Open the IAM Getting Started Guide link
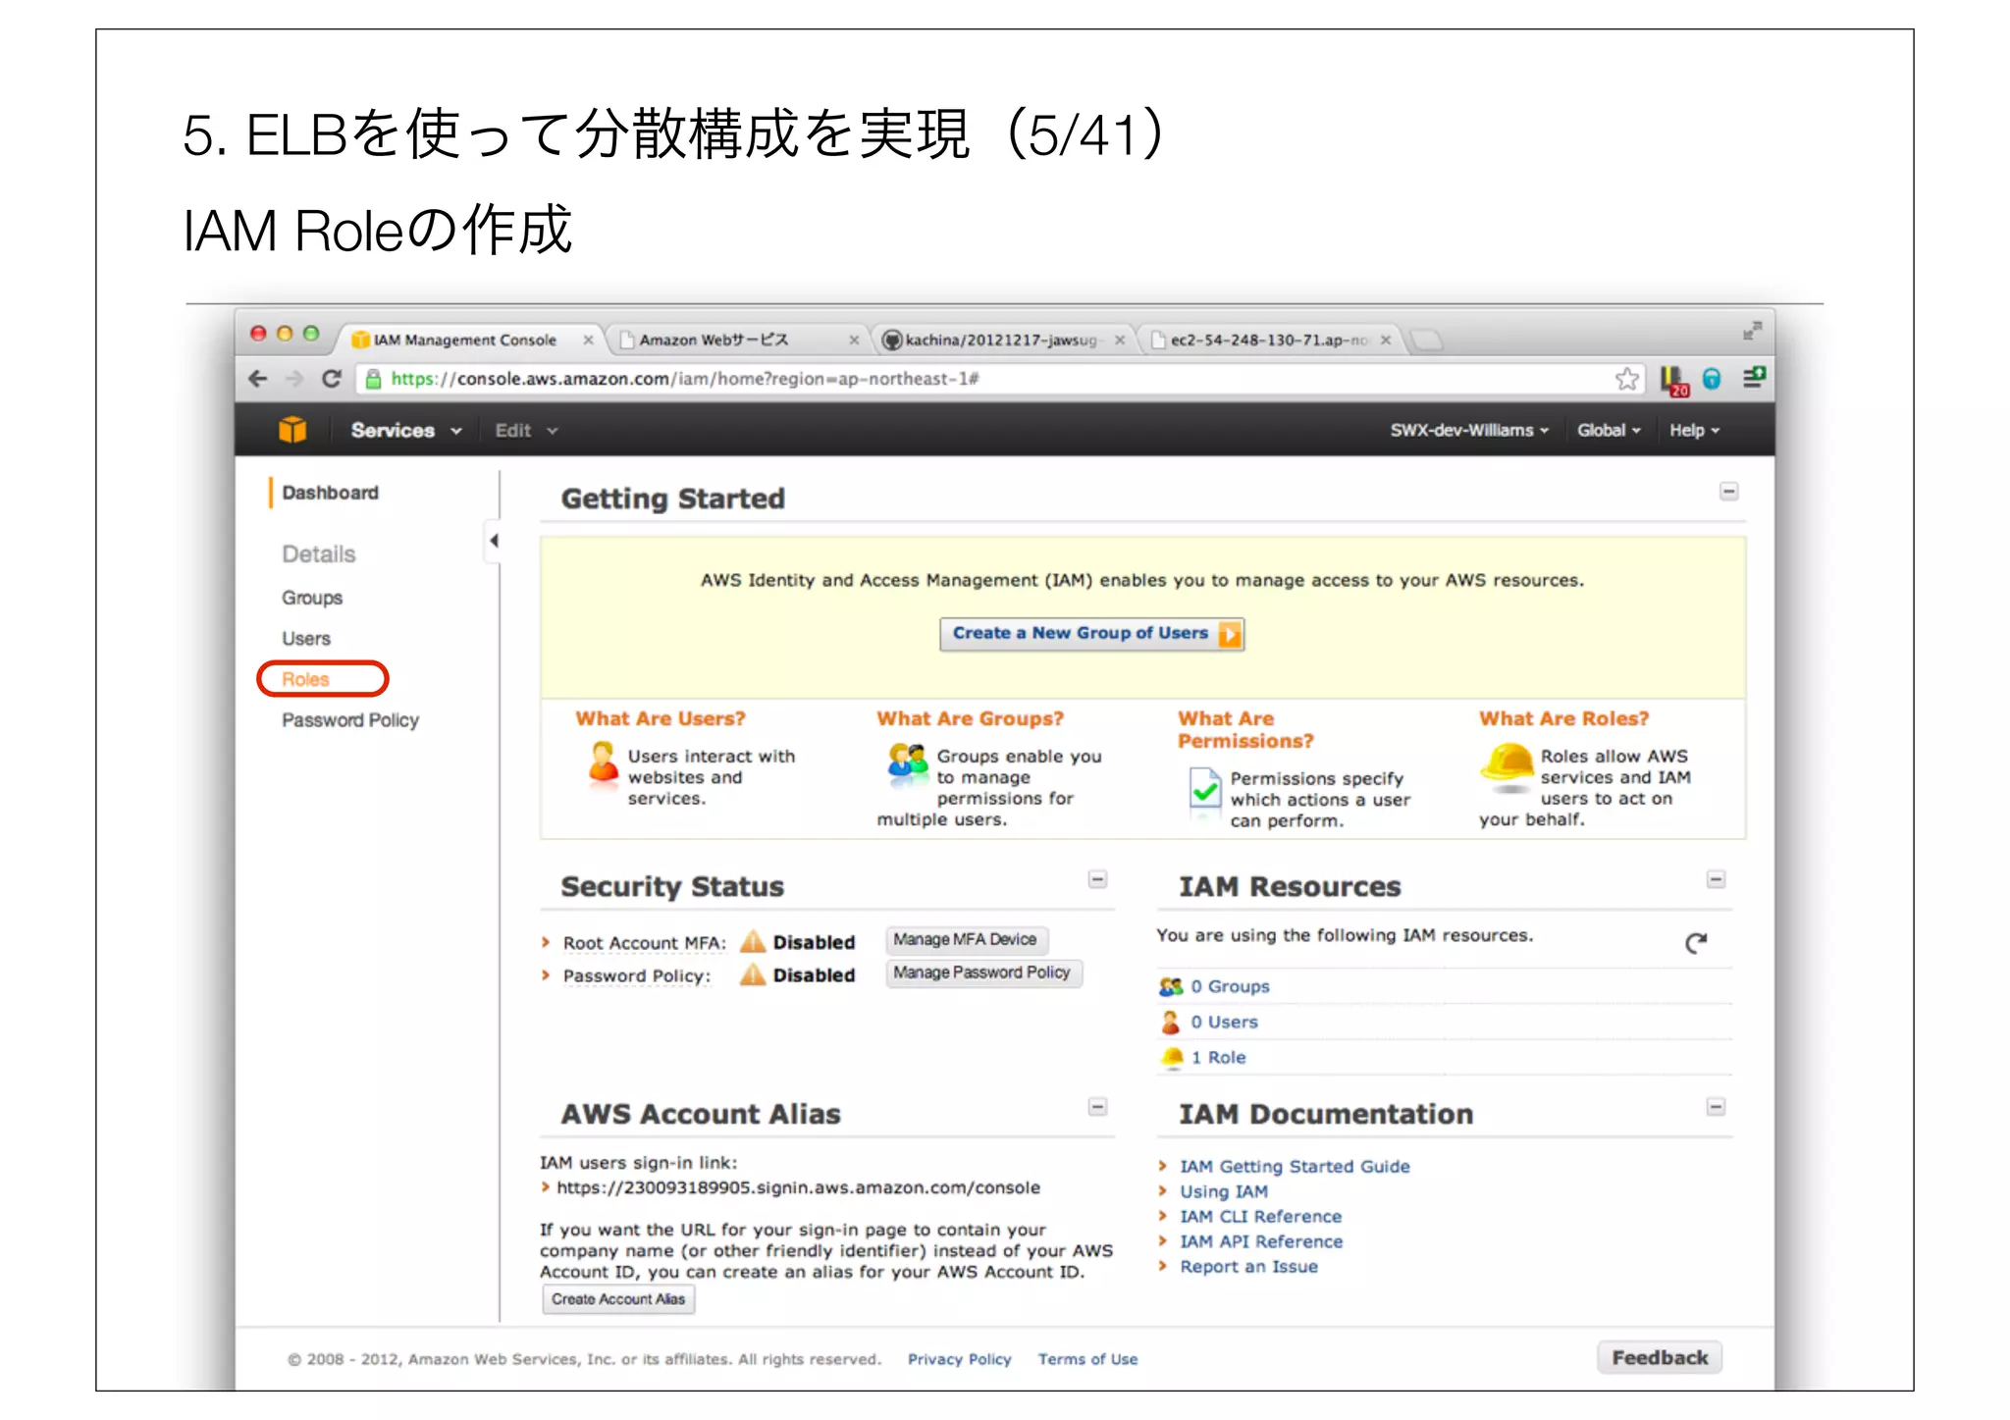The image size is (2010, 1420). (x=1295, y=1166)
